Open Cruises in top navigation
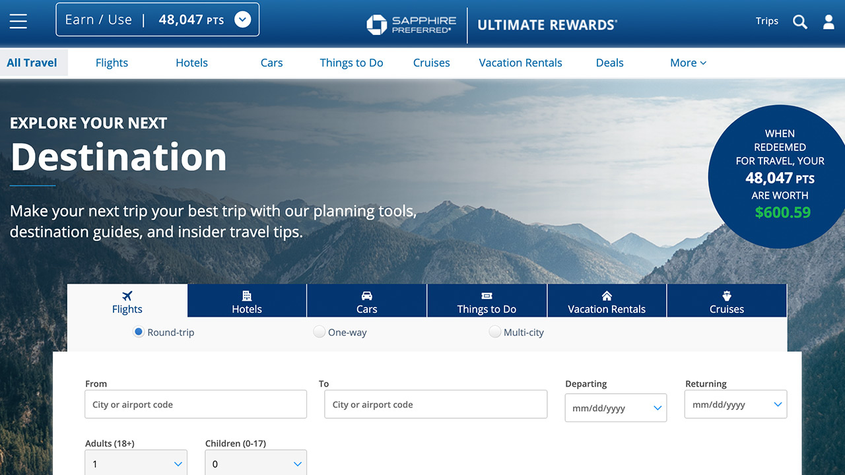Viewport: 845px width, 475px height. tap(432, 63)
